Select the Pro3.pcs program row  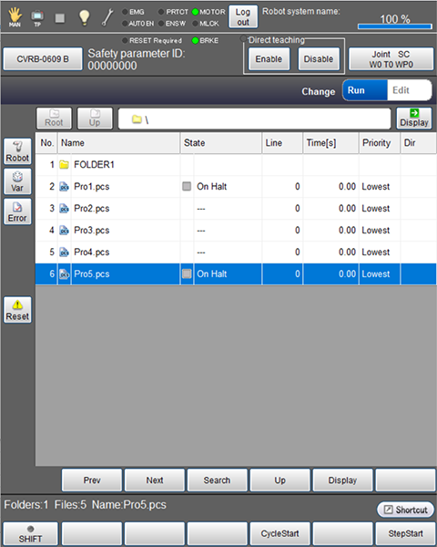click(236, 231)
